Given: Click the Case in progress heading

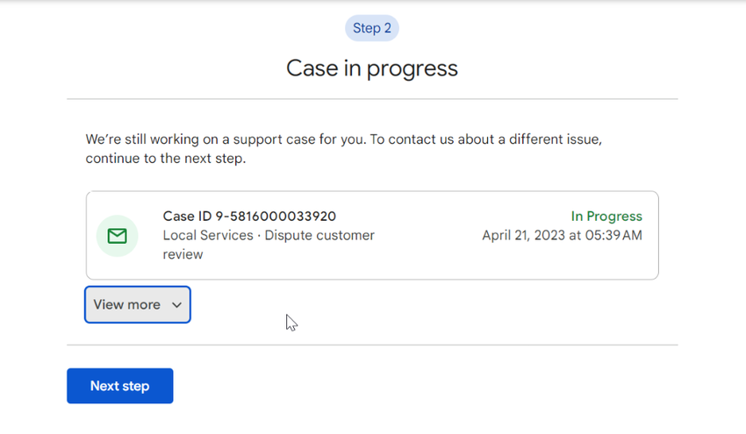Looking at the screenshot, I should [371, 68].
